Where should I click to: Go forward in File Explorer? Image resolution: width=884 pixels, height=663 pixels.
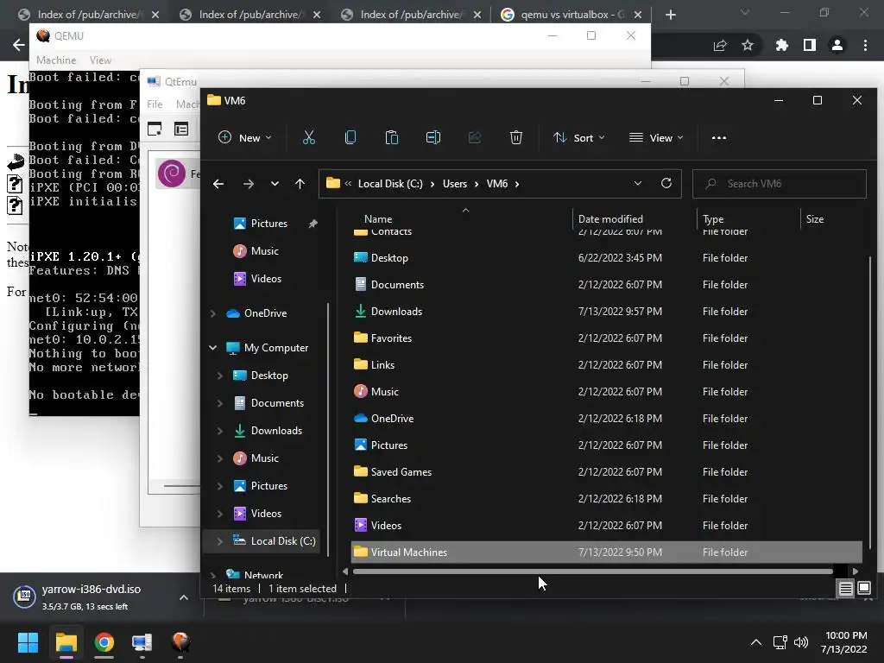point(248,184)
